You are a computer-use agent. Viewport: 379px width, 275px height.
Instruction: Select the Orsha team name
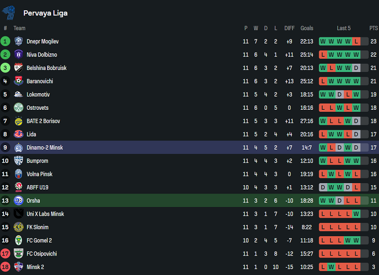(x=34, y=201)
